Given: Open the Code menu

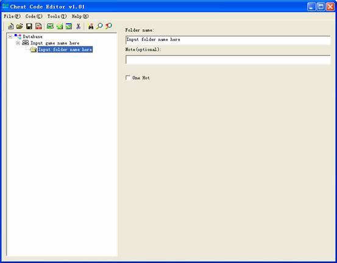Looking at the screenshot, I should click(34, 16).
